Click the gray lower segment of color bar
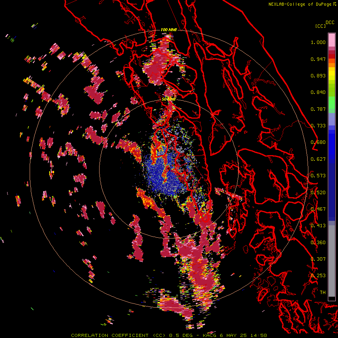Viewport: 338px width, 338px height. [x=332, y=261]
